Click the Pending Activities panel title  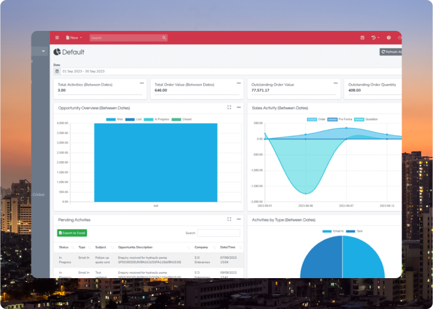(x=74, y=220)
